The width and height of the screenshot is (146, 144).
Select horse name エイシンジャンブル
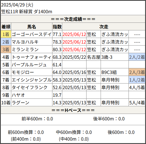coord(32,80)
